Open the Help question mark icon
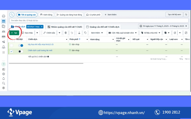Viewport: 191px width, 119px height. [3, 64]
